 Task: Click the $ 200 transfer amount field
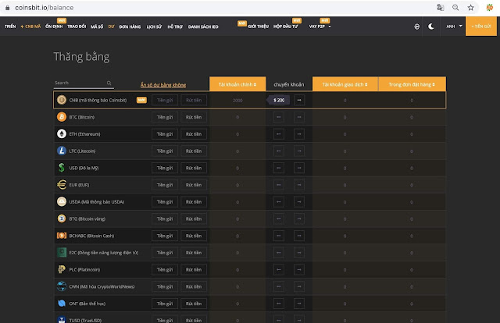click(279, 100)
